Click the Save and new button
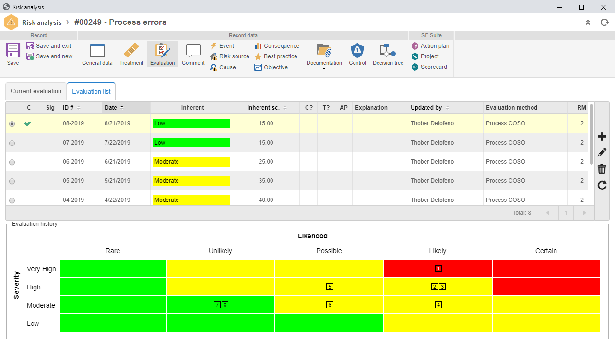The image size is (615, 345). 49,56
